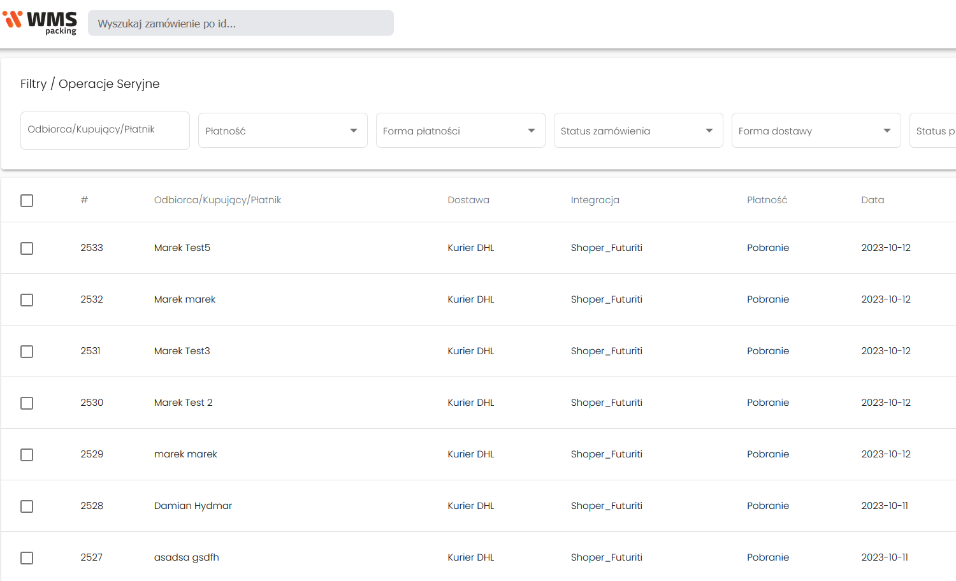Screen dimensions: 956x581
Task: Open the Płatność filter dropdown
Action: click(282, 131)
